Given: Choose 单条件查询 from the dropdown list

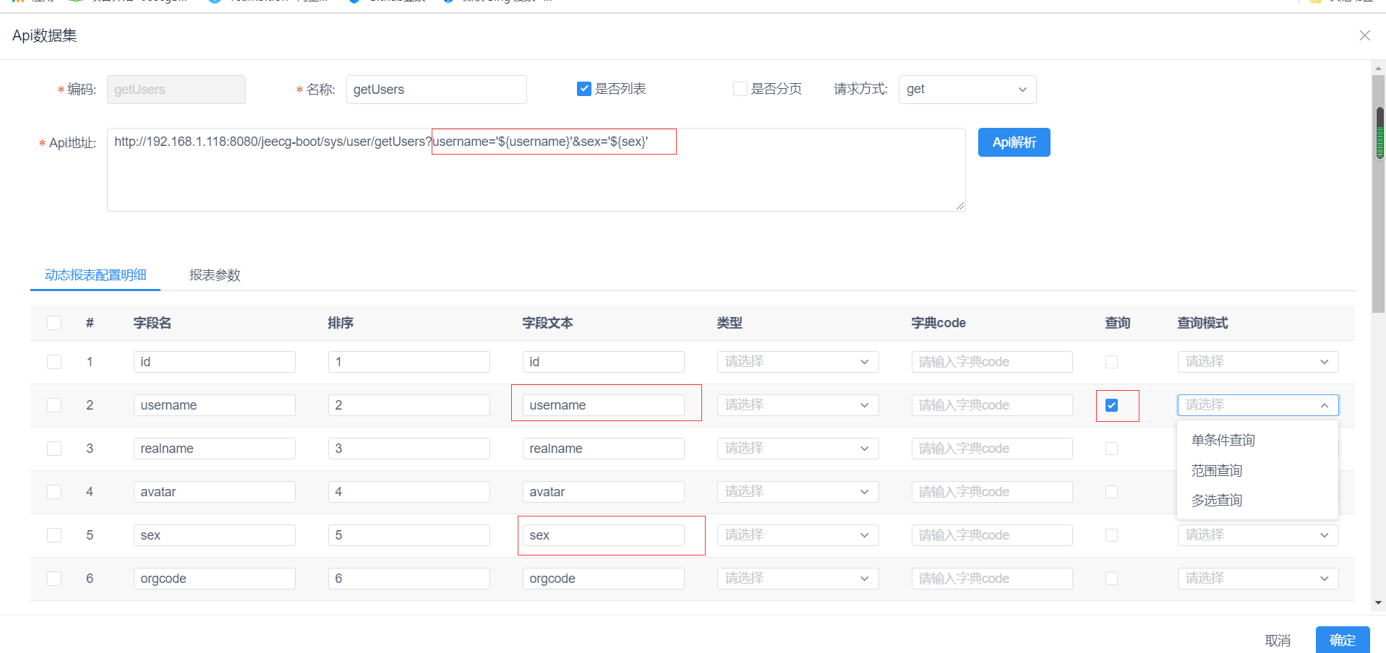Looking at the screenshot, I should [x=1258, y=440].
